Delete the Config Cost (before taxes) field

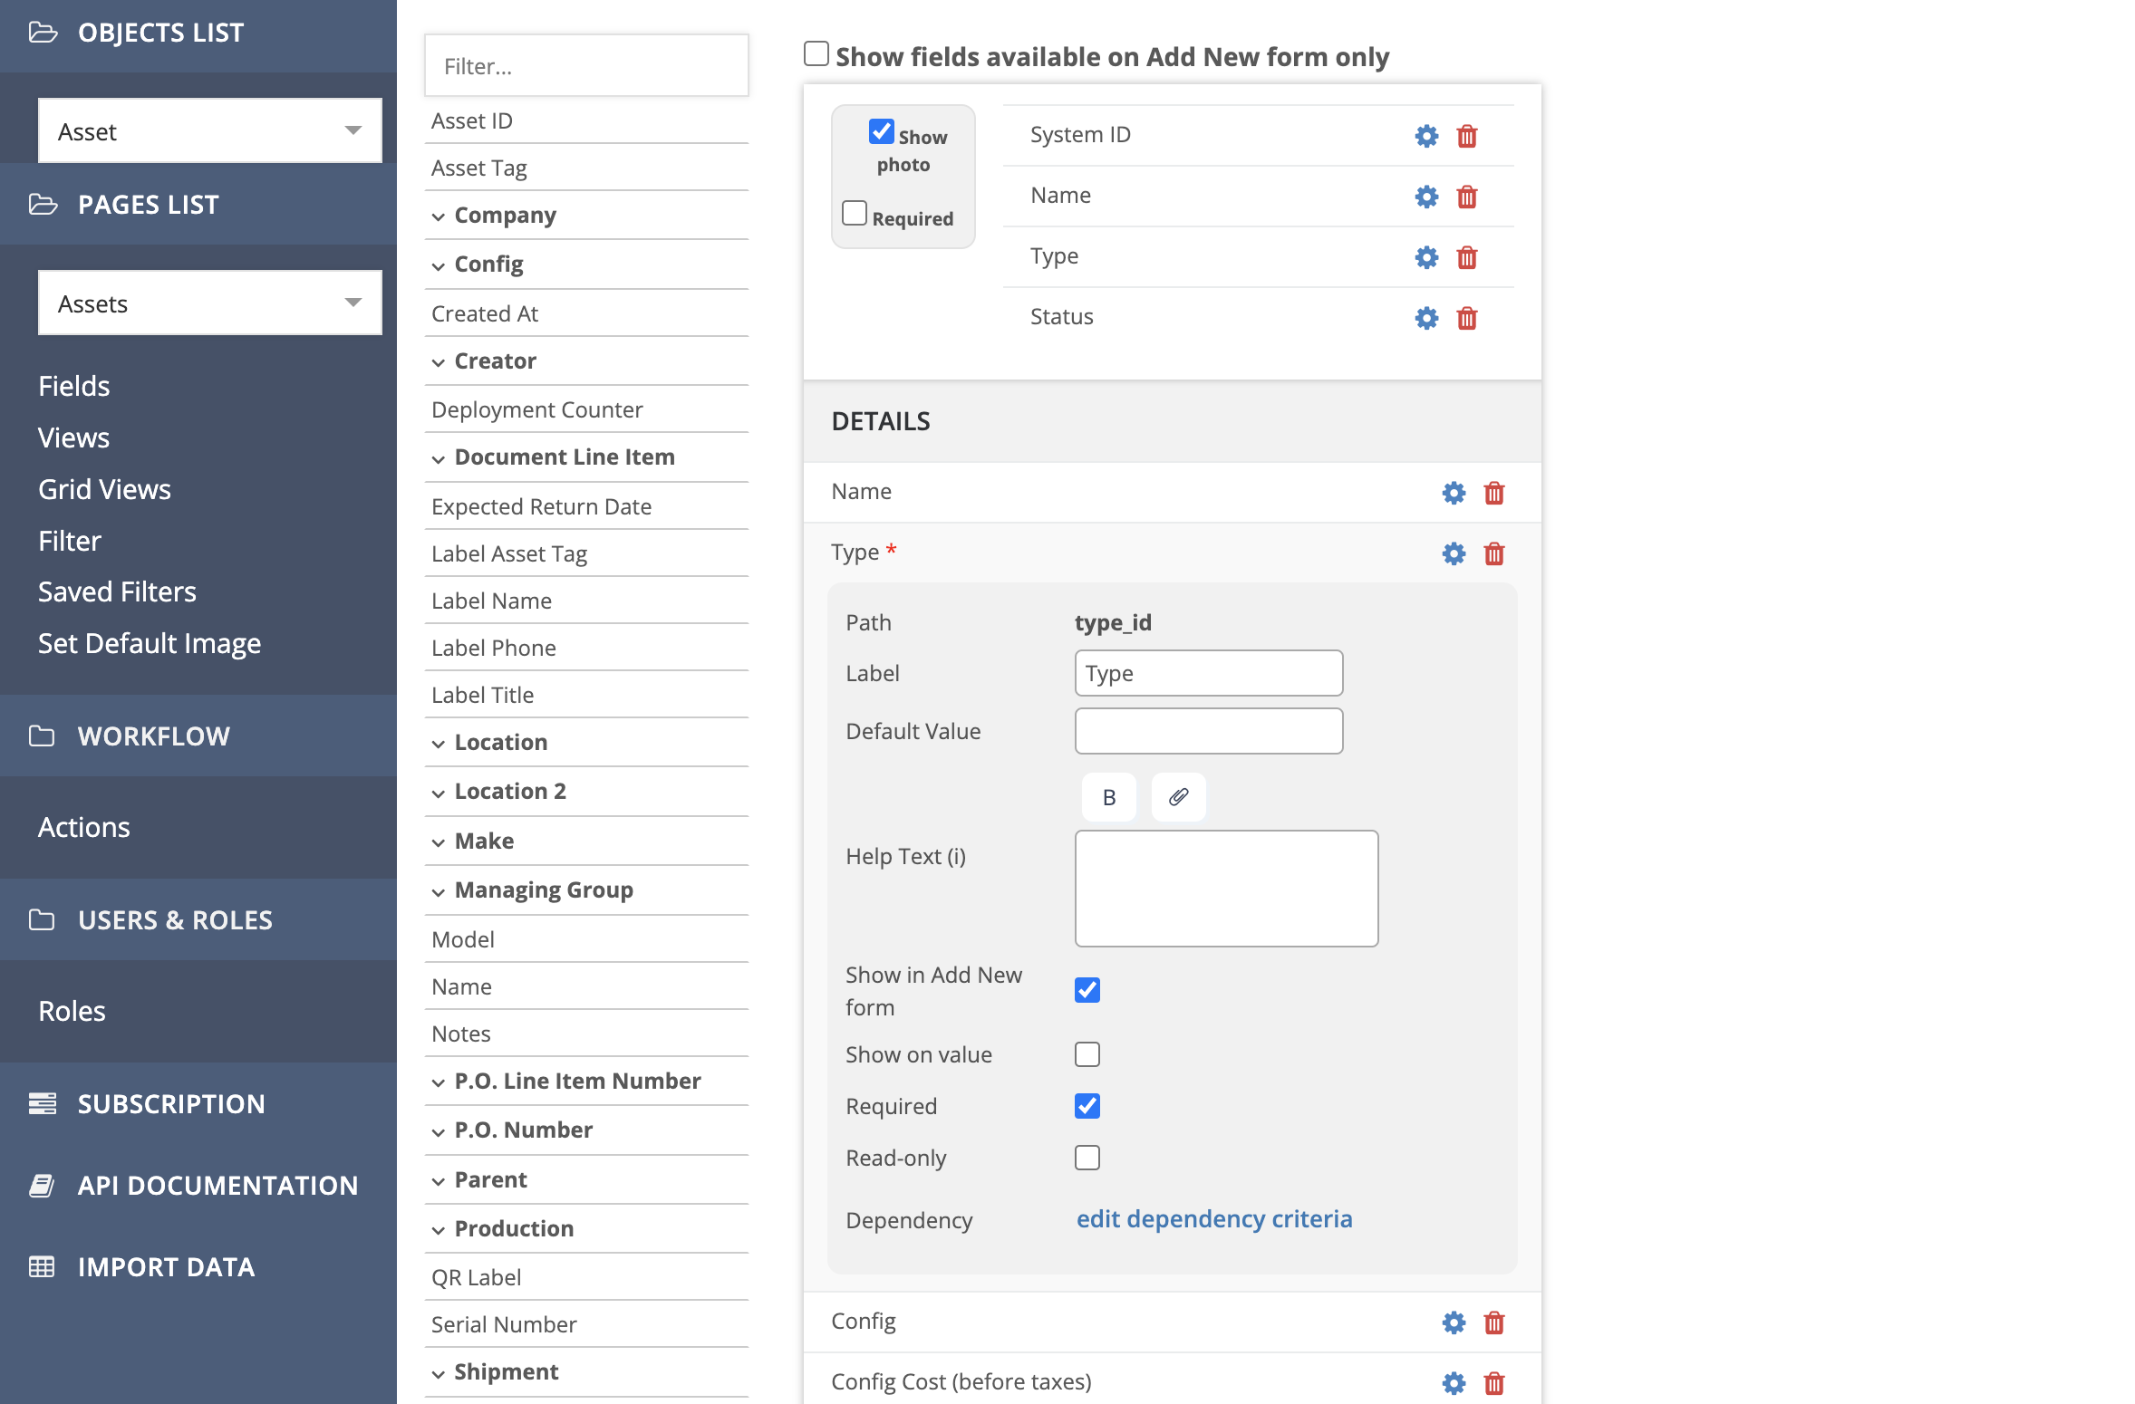point(1494,1382)
